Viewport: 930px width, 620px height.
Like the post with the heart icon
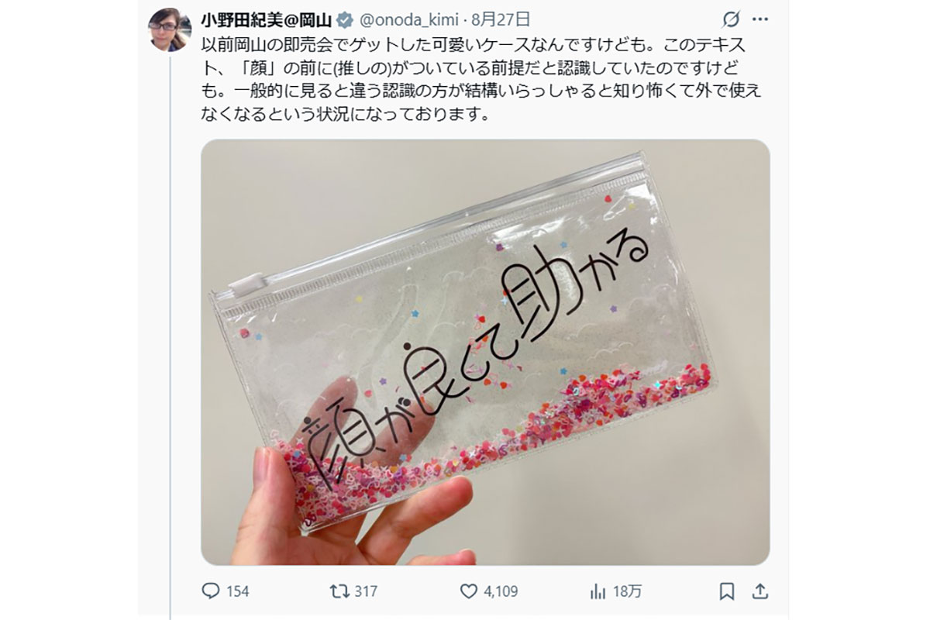(468, 591)
